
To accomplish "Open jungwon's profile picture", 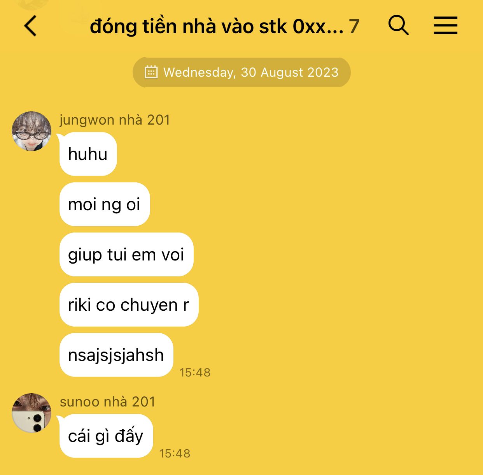I will tap(31, 131).
